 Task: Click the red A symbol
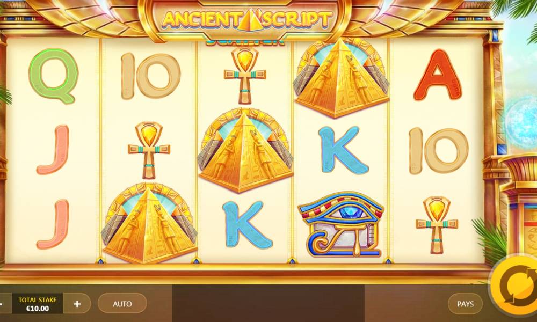click(x=437, y=75)
